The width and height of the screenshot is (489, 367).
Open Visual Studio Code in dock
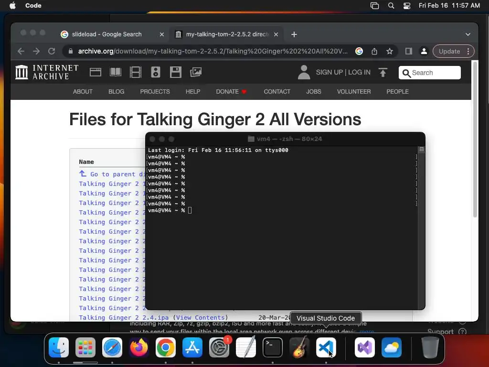coord(326,347)
